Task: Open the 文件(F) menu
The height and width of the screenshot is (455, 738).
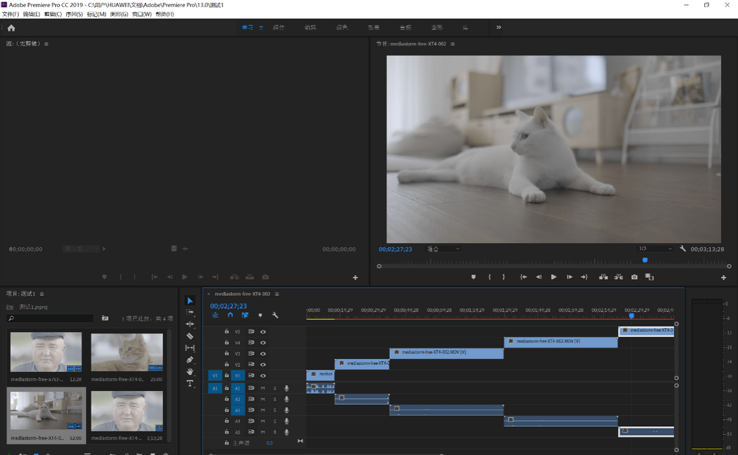Action: [10, 14]
